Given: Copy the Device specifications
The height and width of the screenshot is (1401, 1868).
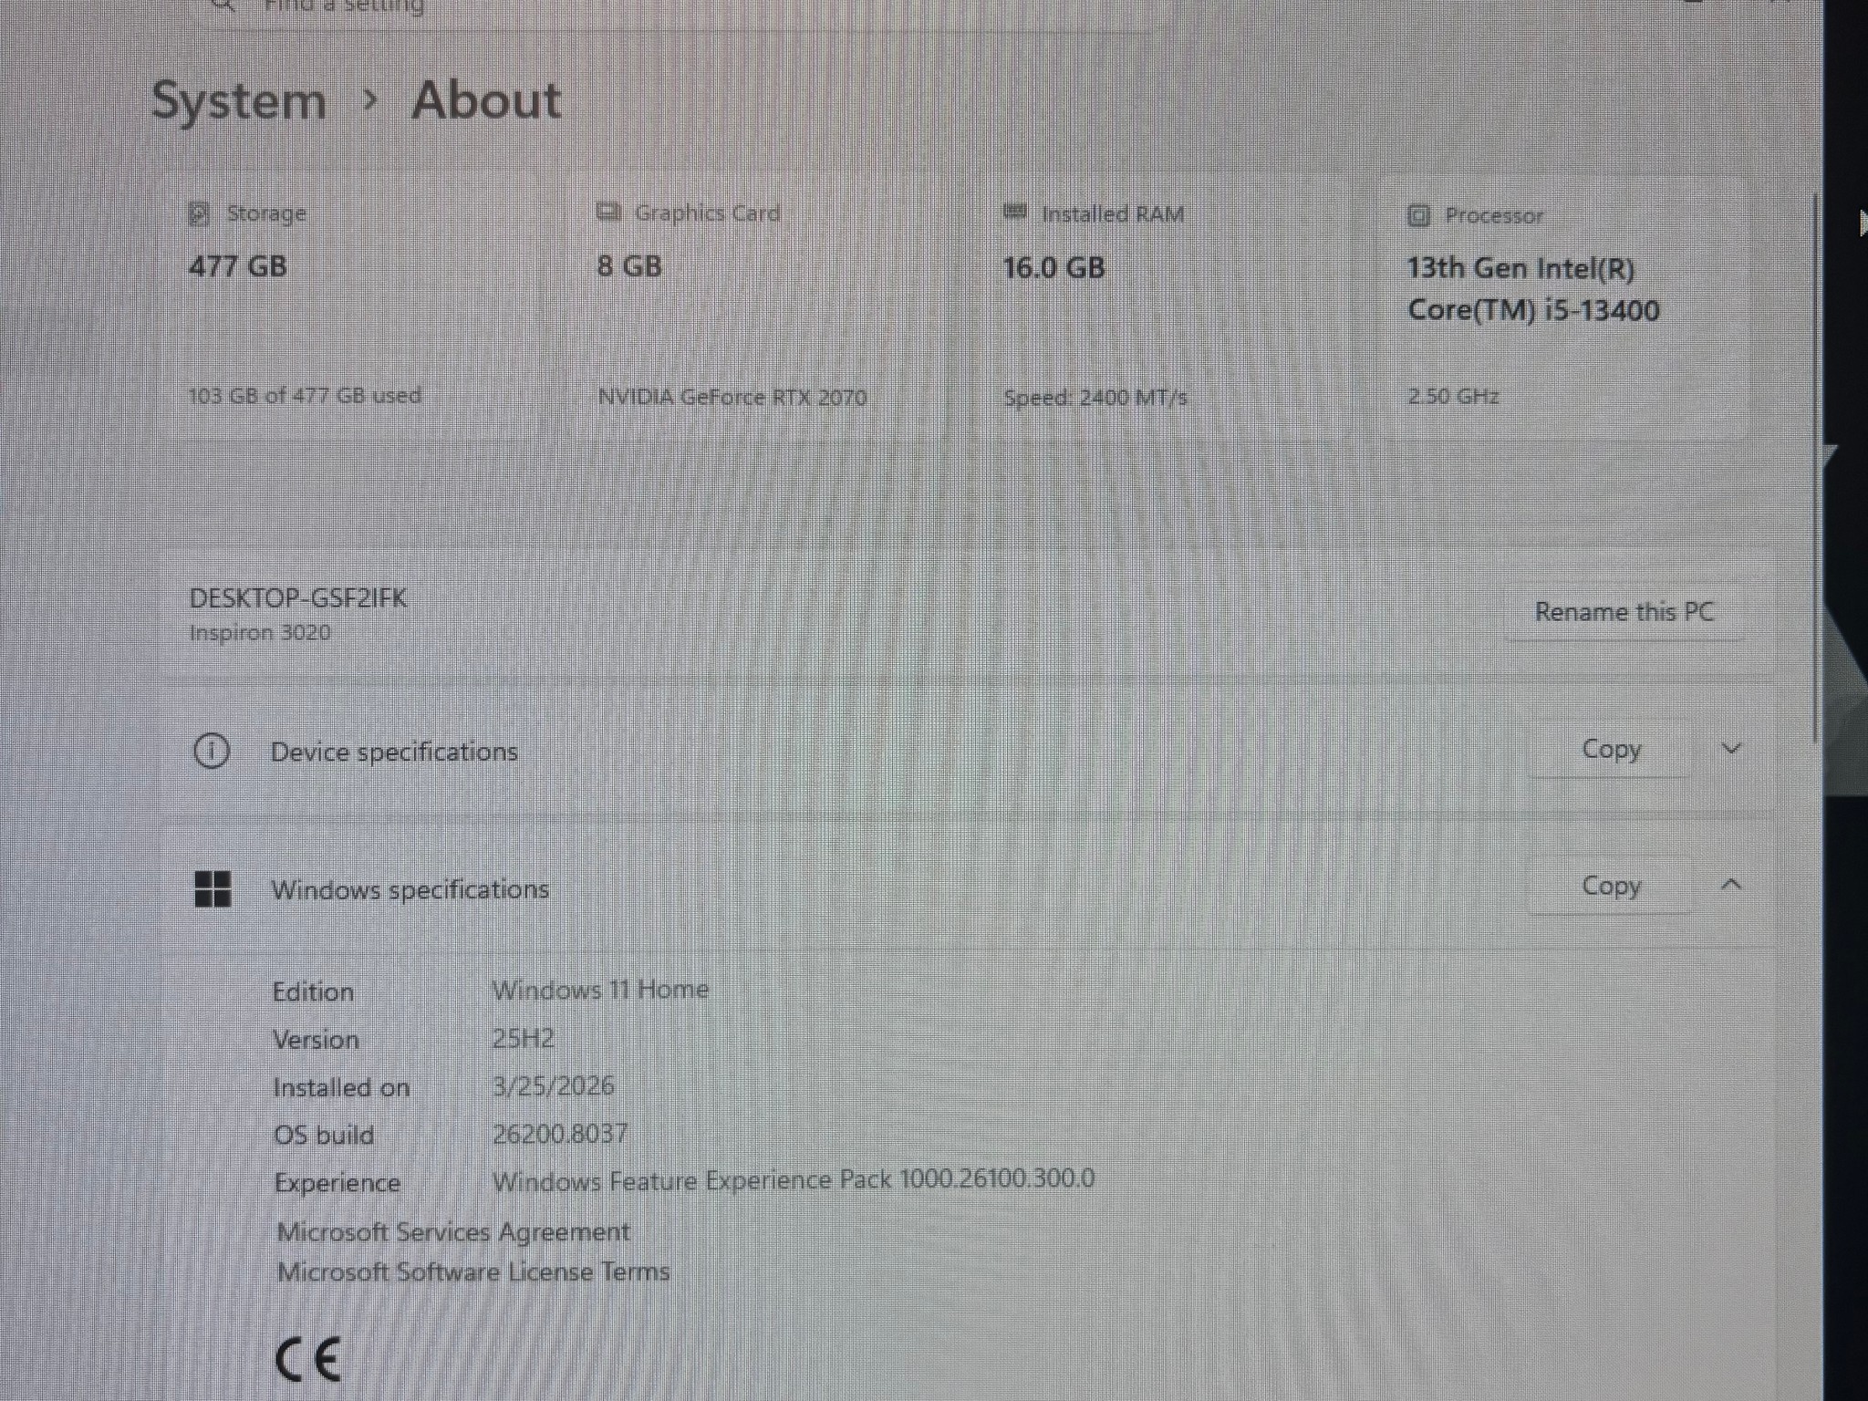Looking at the screenshot, I should click(1612, 750).
